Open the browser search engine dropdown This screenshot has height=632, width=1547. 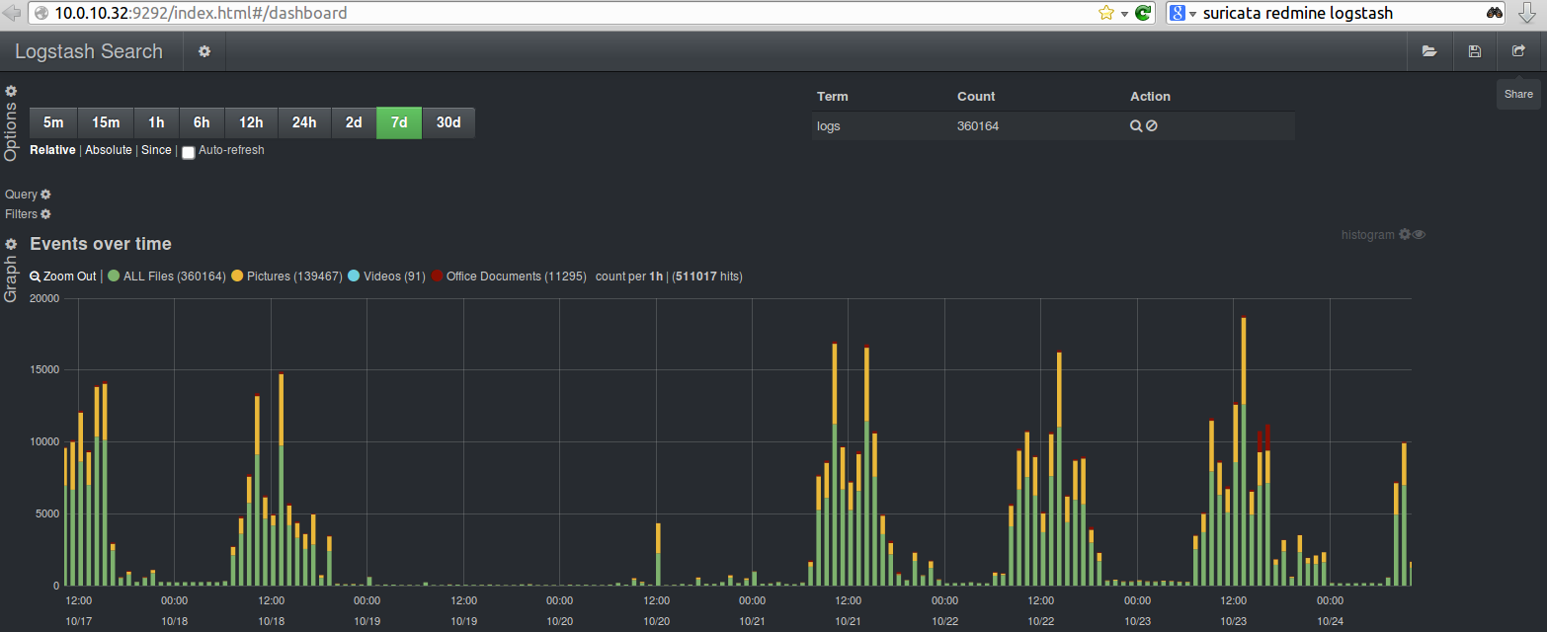(x=1183, y=13)
